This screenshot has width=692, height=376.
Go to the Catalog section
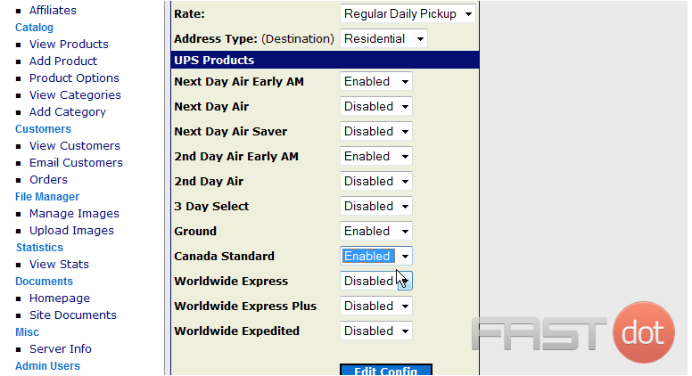tap(35, 28)
